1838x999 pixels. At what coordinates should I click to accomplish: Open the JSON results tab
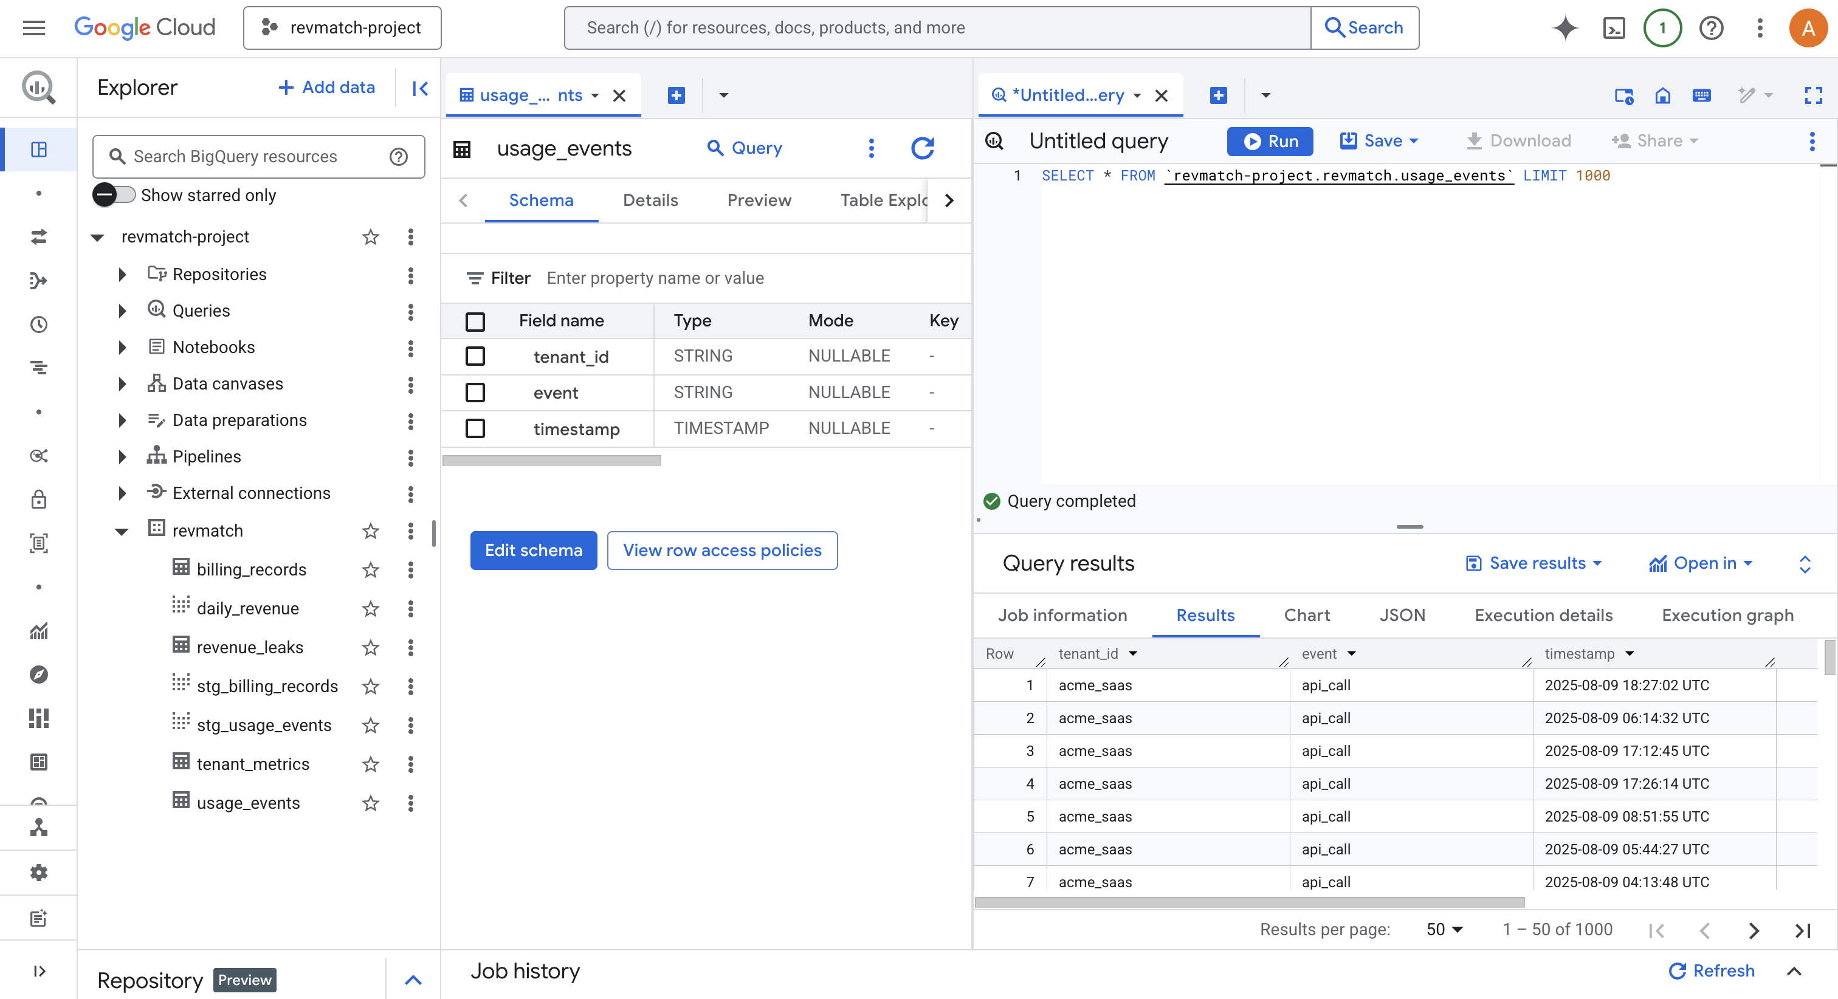tap(1402, 615)
